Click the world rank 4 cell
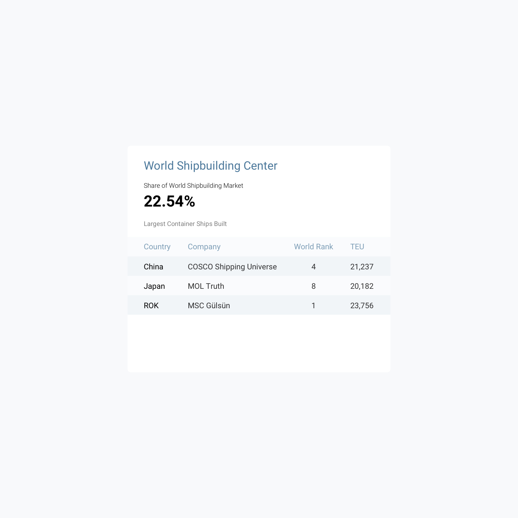Screen dimensions: 518x518 (x=313, y=267)
